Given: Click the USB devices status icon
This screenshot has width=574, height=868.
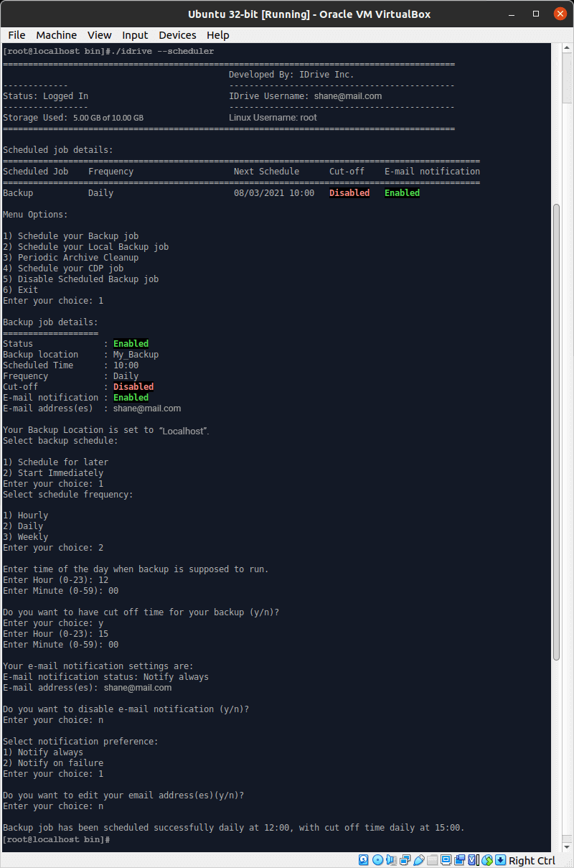Looking at the screenshot, I should 418,860.
